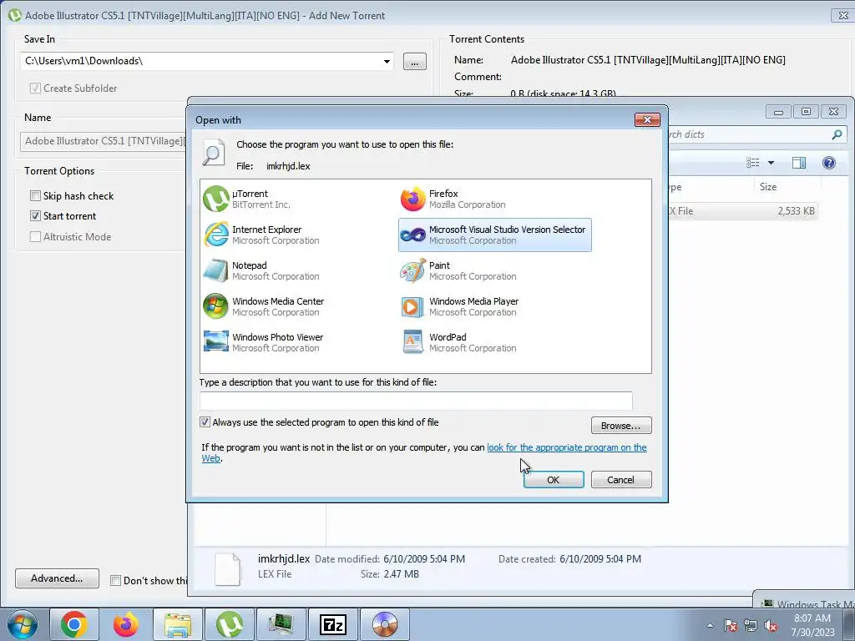
Task: Choose Paint from the program list
Action: pyautogui.click(x=458, y=271)
